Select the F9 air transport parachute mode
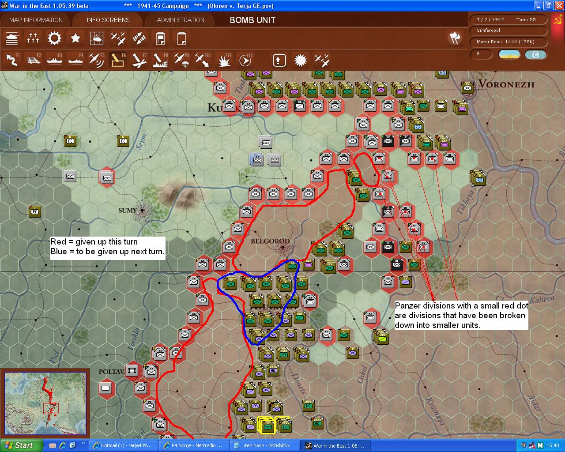Screen dimensions: 565x452 [181, 60]
